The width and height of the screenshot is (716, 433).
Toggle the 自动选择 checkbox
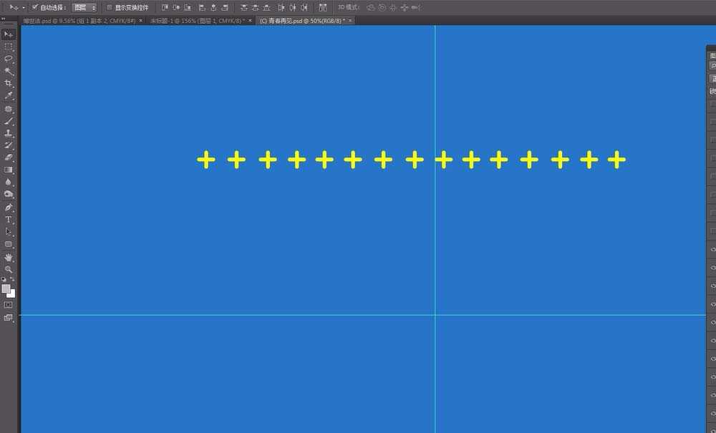tap(35, 7)
